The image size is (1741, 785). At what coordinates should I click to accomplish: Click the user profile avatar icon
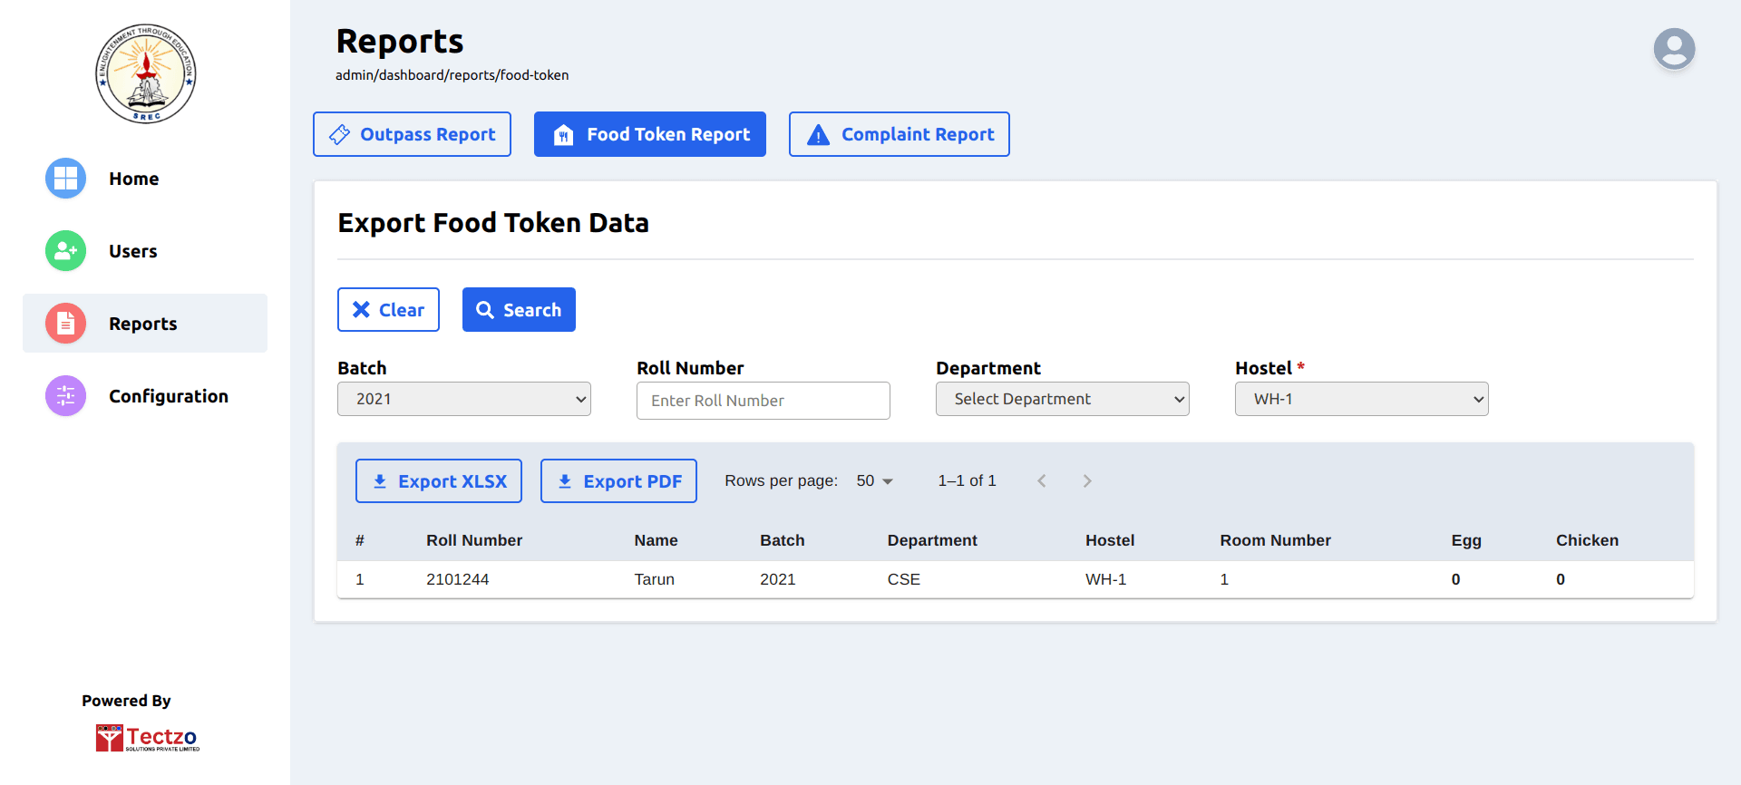[x=1674, y=49]
